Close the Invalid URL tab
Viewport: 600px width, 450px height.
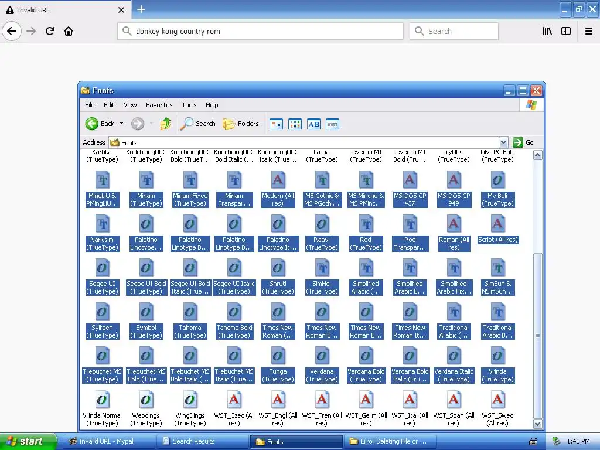[x=121, y=10]
